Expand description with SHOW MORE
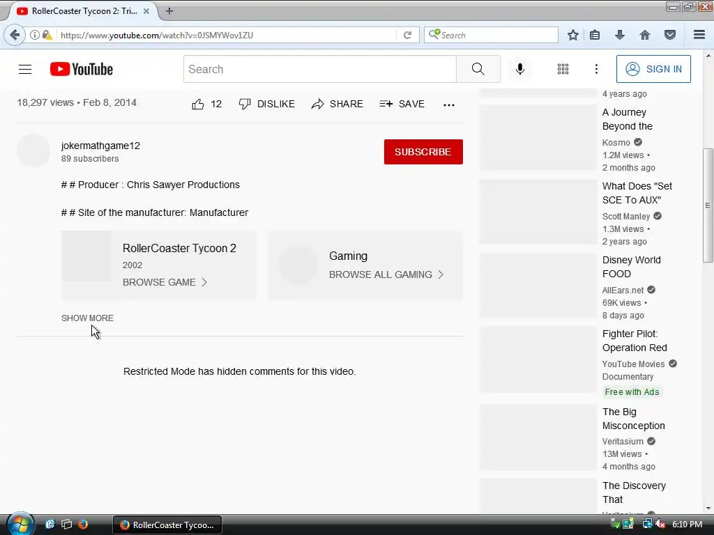Image resolution: width=714 pixels, height=535 pixels. click(x=87, y=318)
